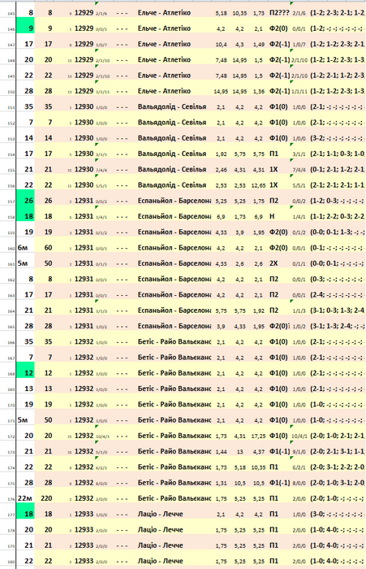Viewport: 366px width, 569px height.
Task: Select the odds cell 1,44
Action: (x=221, y=451)
